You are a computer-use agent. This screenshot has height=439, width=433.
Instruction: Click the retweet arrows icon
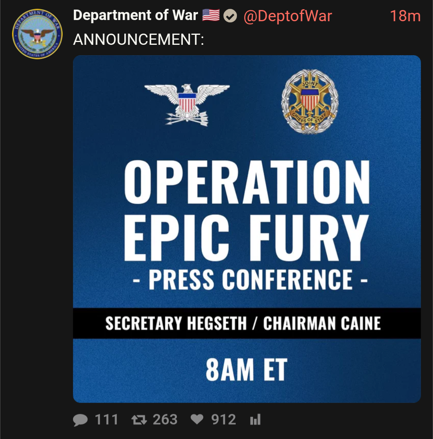pos(139,420)
